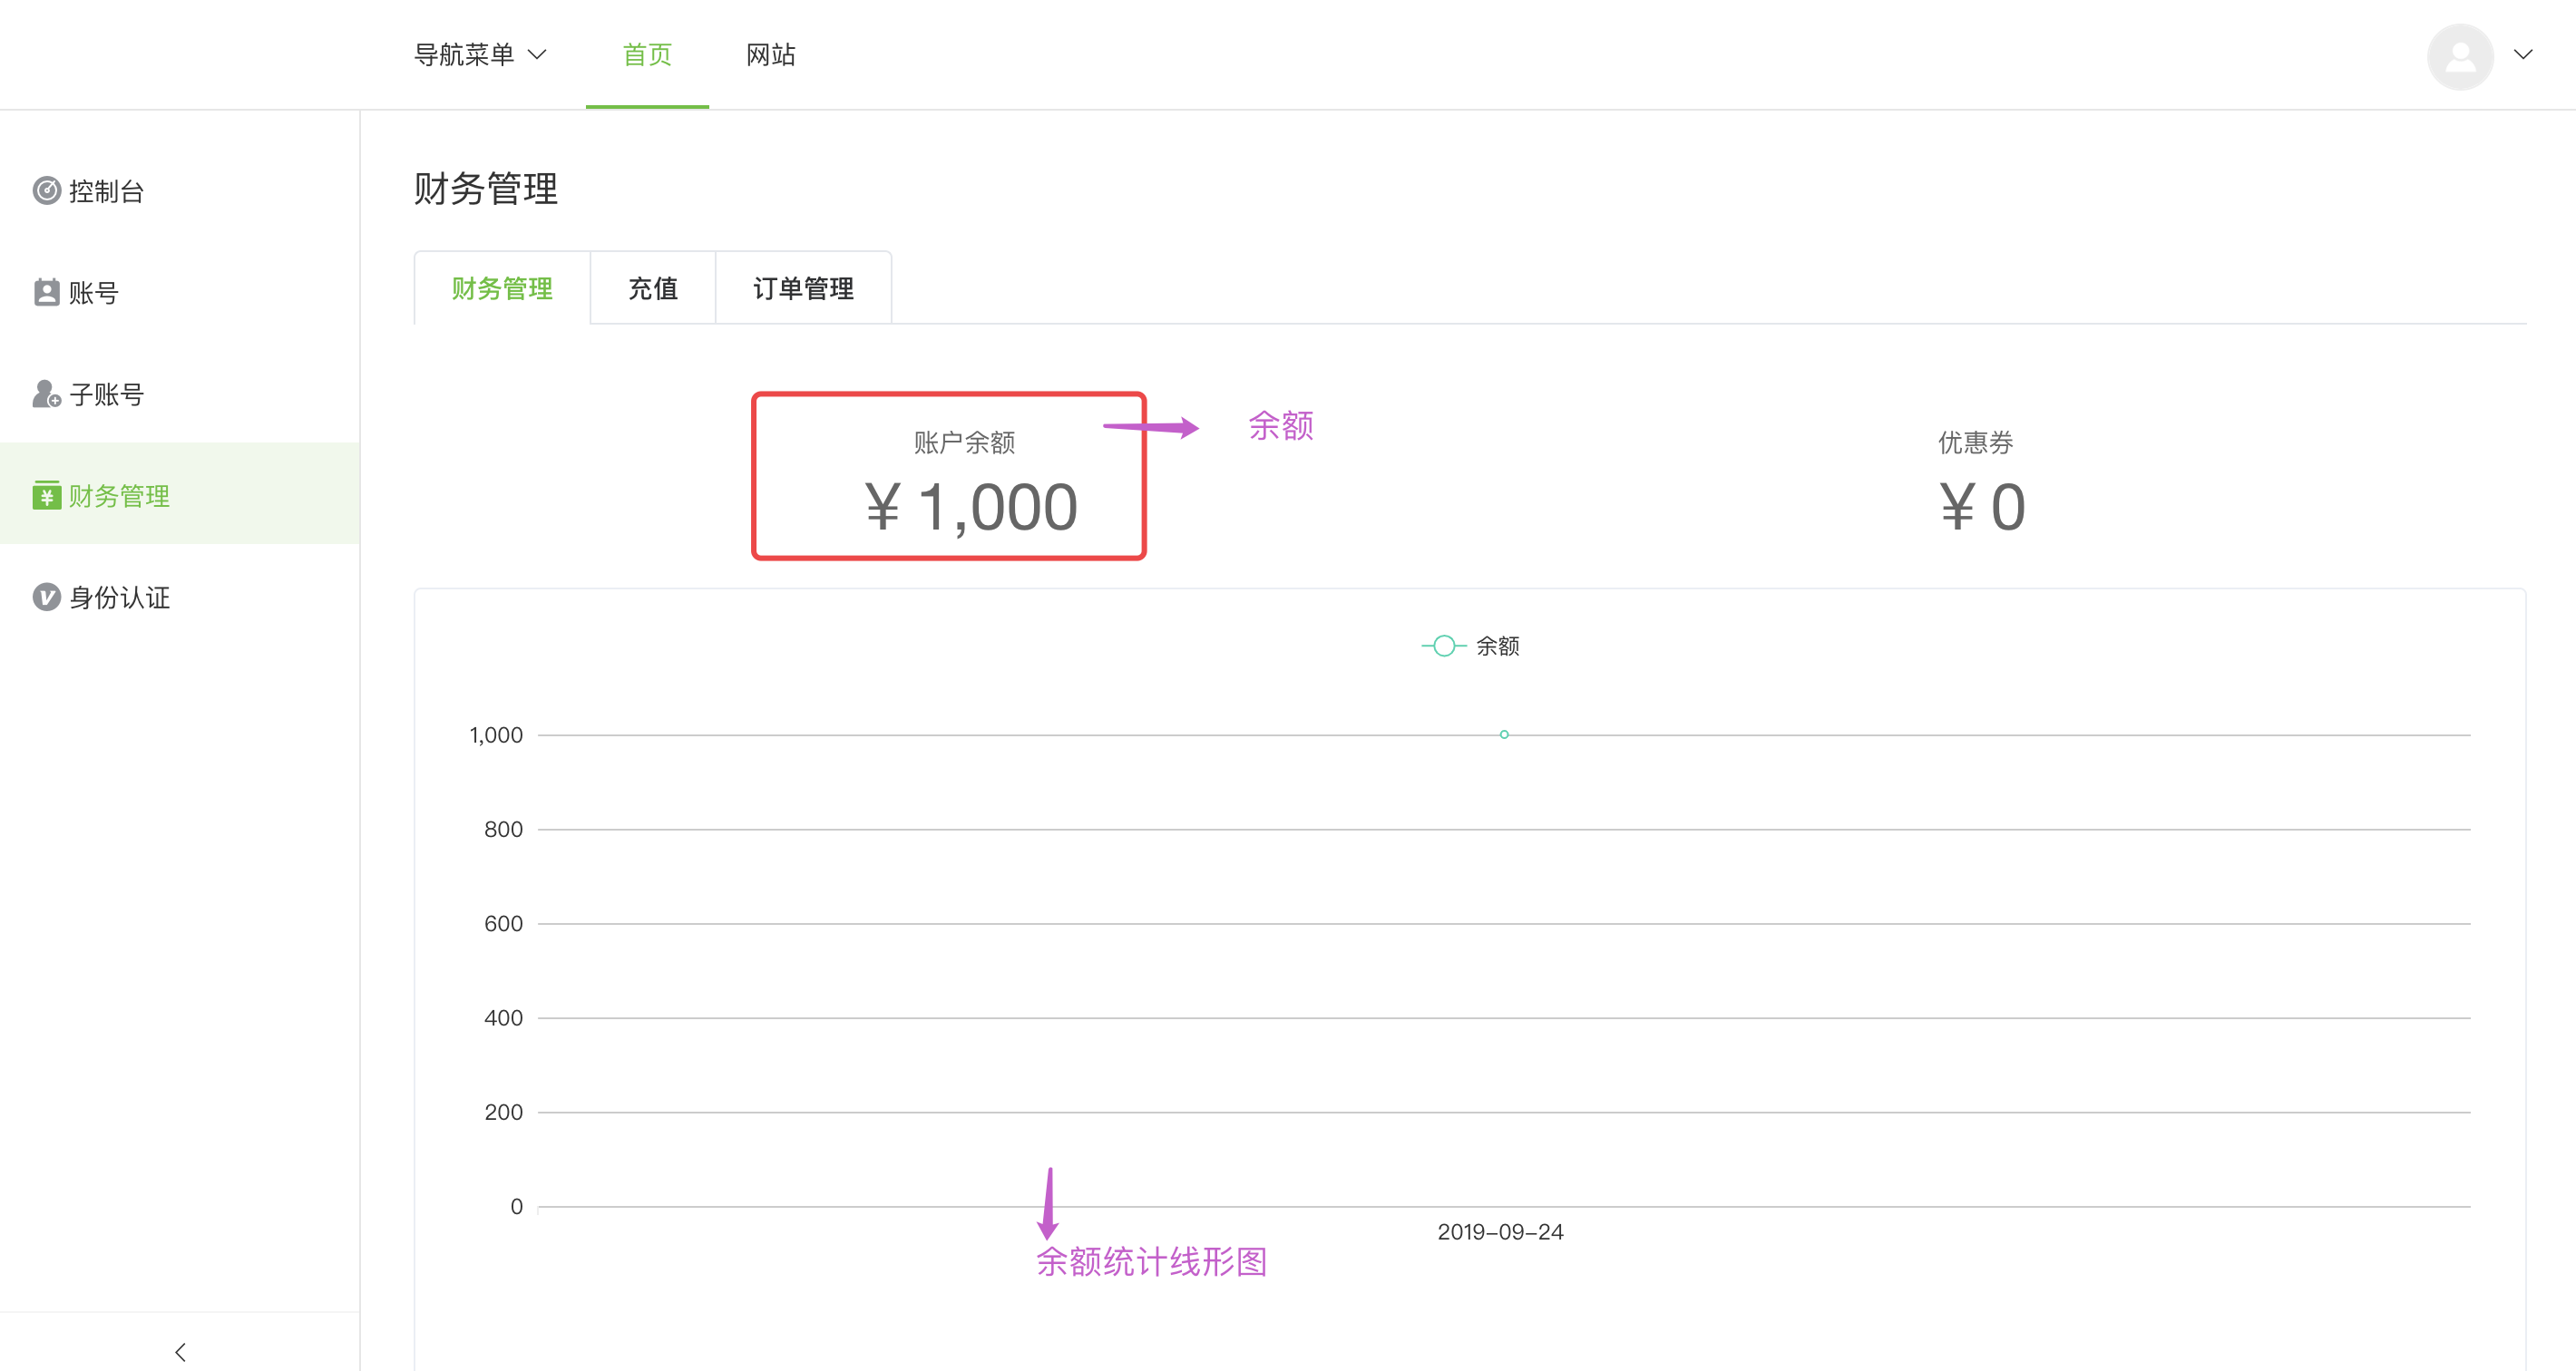Click the user avatar icon
Screen dimensions: 2576x1371
(2460, 56)
